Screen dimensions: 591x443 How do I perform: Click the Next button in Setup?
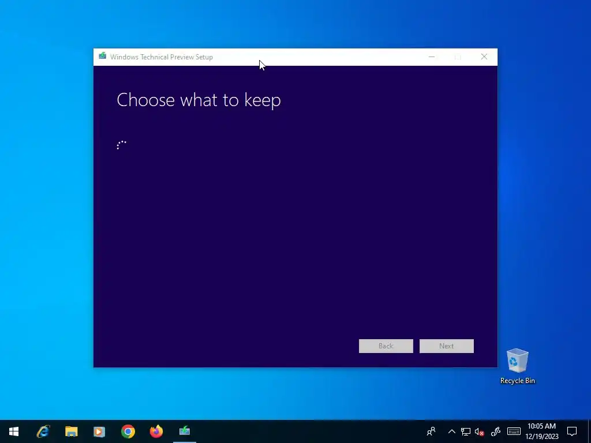pos(446,346)
